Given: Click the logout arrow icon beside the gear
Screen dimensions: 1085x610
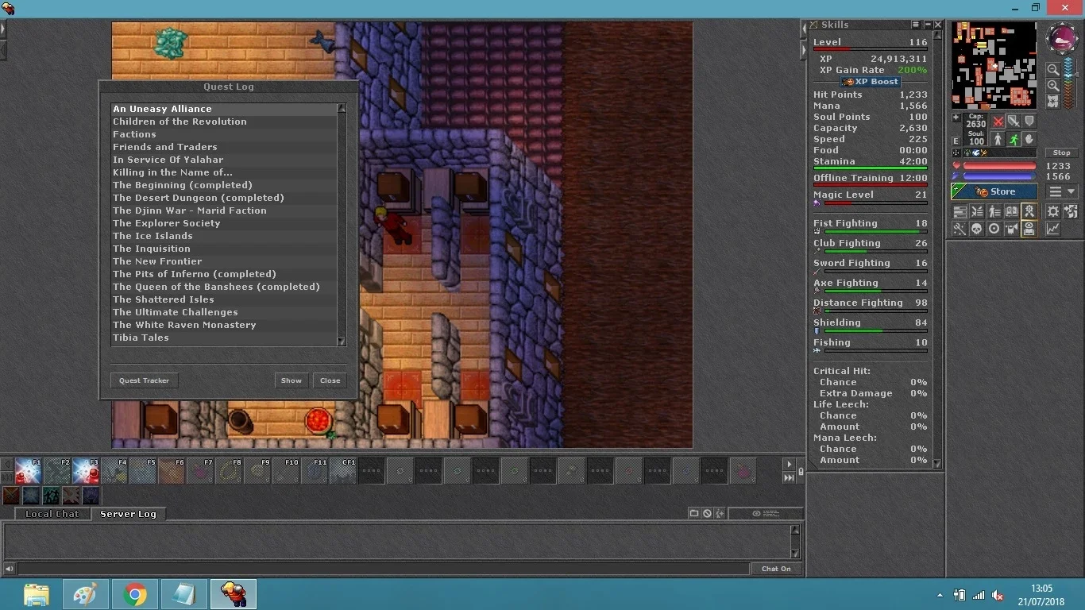Looking at the screenshot, I should tap(1071, 211).
